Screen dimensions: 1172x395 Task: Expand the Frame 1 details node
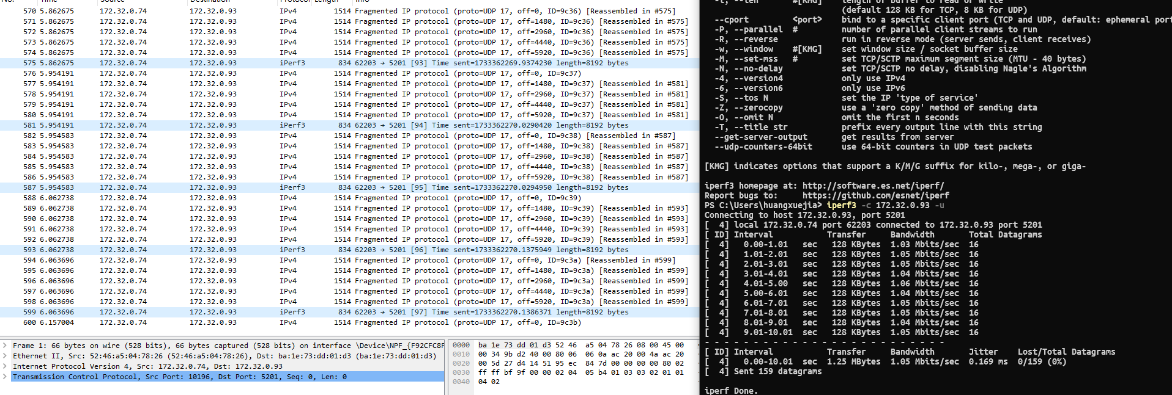tap(5, 346)
